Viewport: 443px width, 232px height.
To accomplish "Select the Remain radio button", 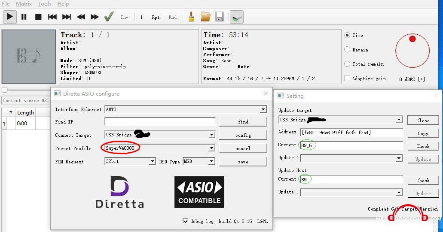I will pos(347,50).
